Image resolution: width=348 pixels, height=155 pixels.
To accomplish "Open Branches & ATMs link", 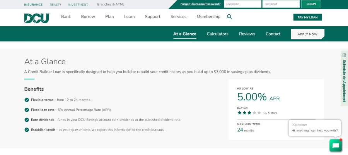I will click(111, 4).
